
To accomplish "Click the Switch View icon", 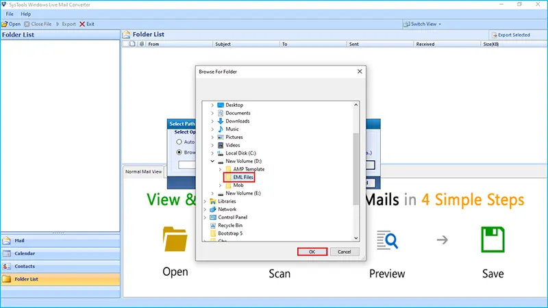I will pos(406,24).
